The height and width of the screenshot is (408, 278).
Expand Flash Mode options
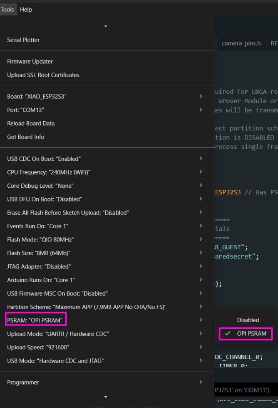tap(107, 240)
